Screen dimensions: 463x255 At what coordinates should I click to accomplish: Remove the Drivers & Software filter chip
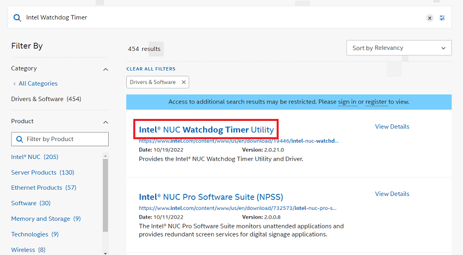(x=183, y=82)
